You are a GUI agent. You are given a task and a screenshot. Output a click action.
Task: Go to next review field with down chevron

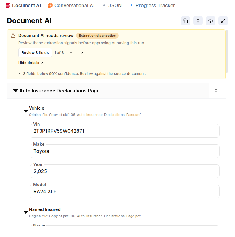(82, 53)
